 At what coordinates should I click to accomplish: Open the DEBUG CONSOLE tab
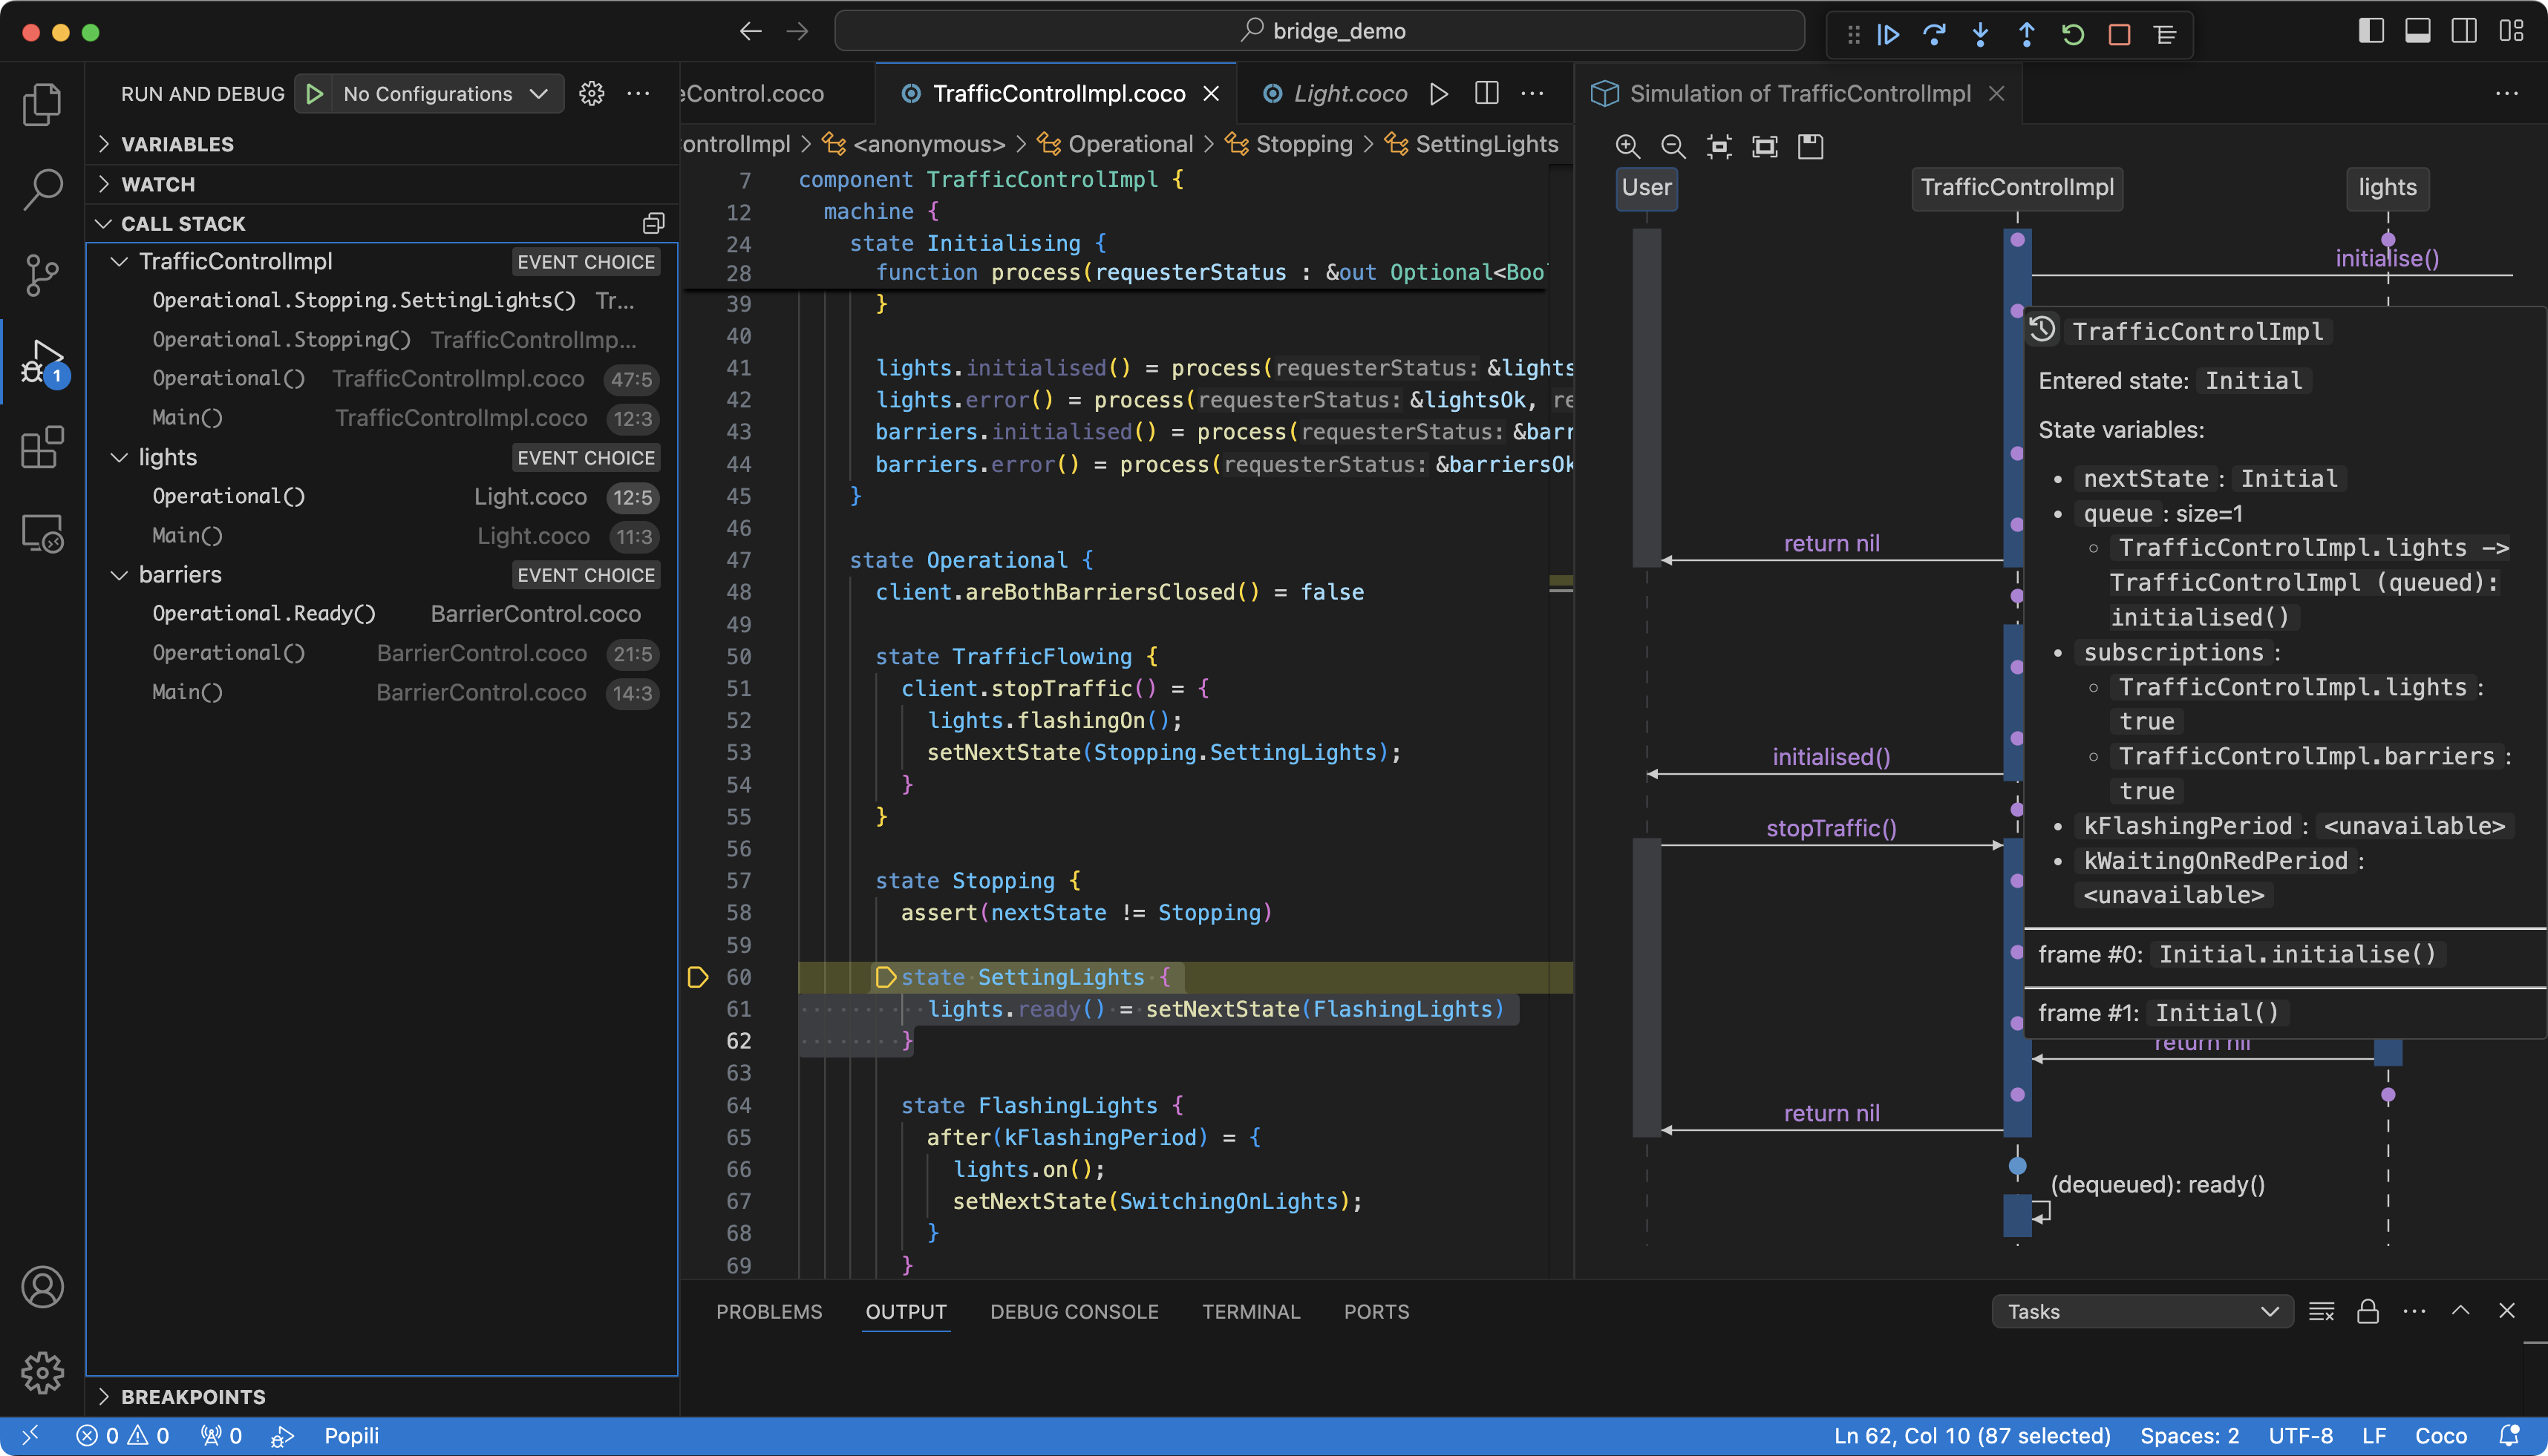coord(1074,1312)
